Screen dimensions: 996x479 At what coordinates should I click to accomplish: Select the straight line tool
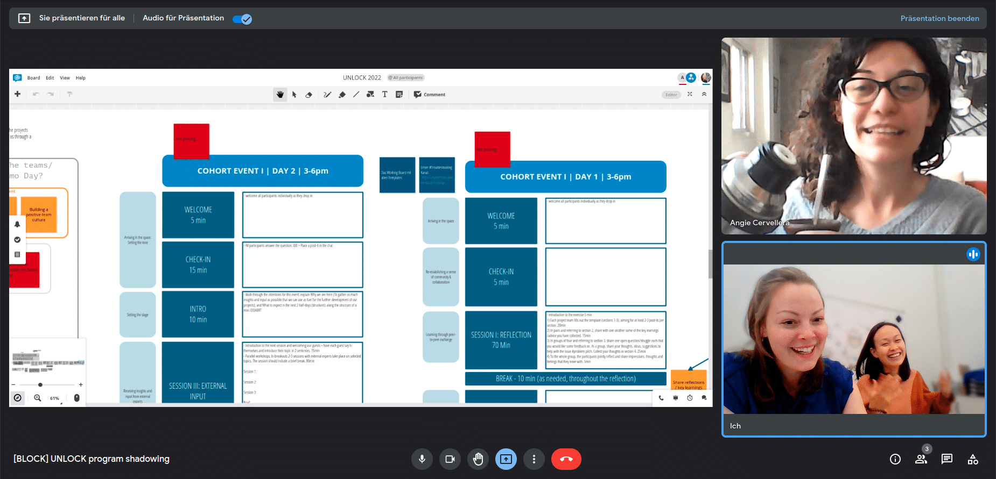pos(356,95)
